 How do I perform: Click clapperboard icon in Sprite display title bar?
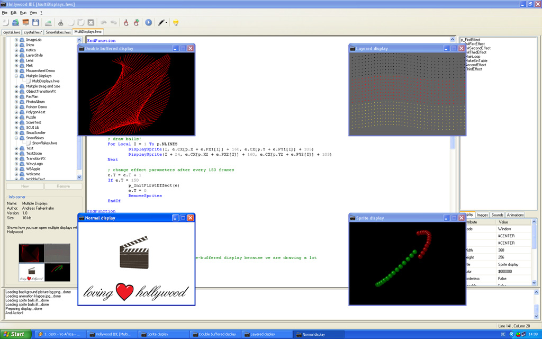(x=353, y=218)
